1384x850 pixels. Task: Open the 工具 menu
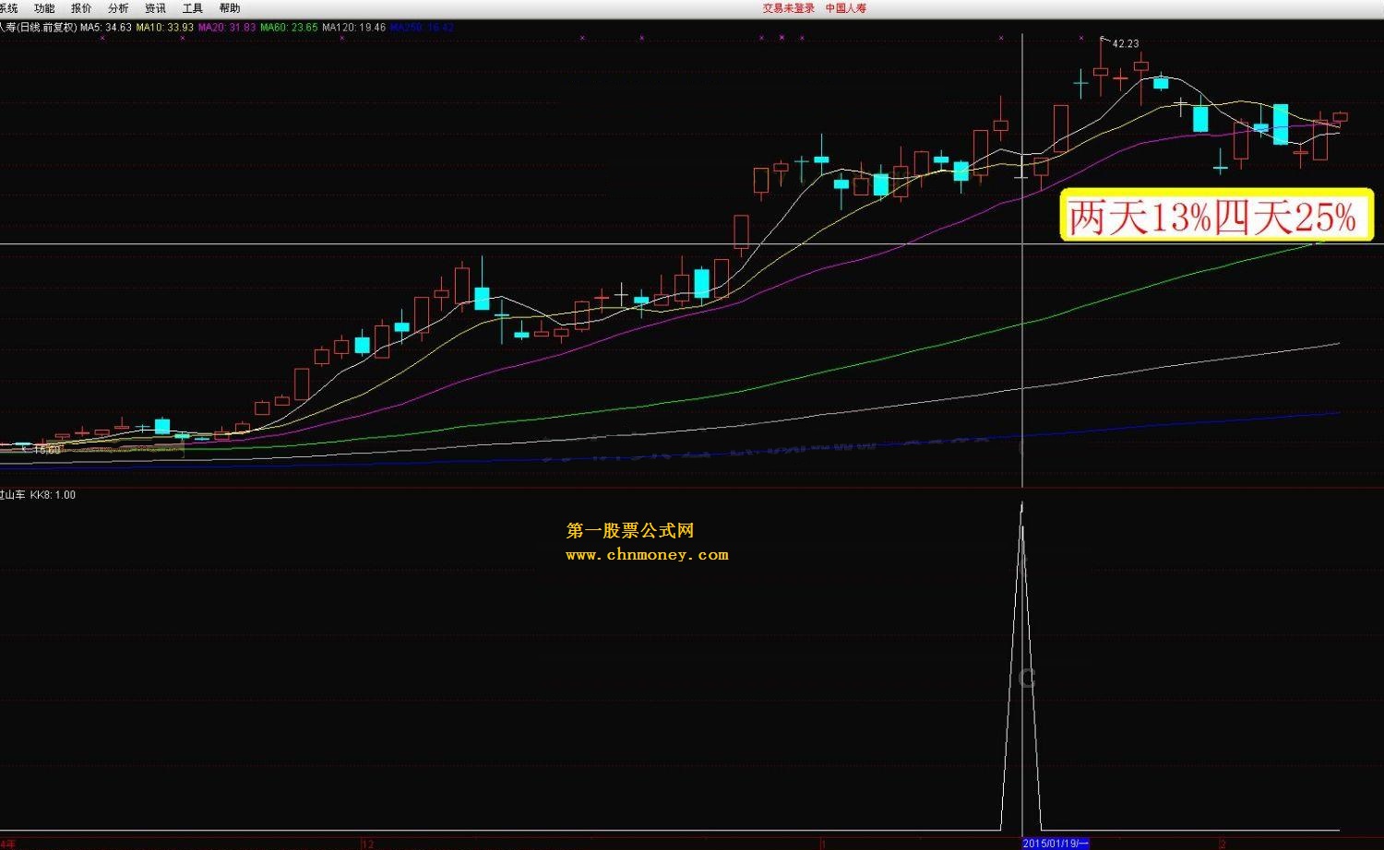coord(192,8)
